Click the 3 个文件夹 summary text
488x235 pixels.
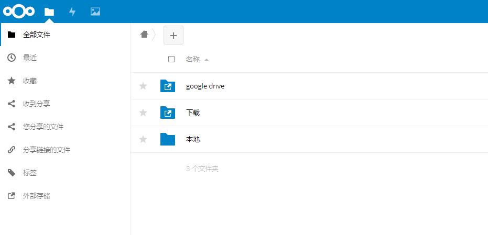[x=202, y=169]
